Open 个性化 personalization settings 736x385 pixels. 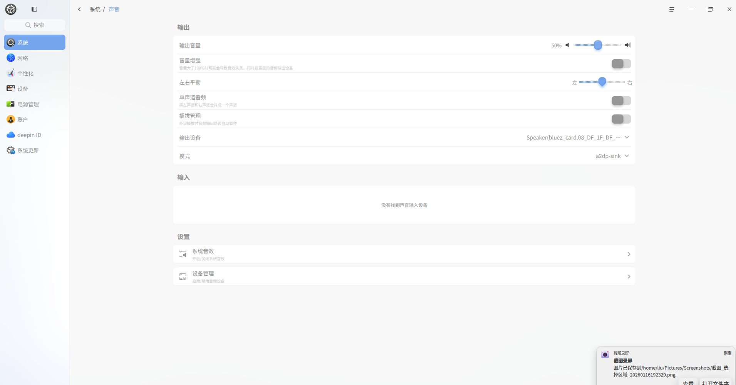(x=35, y=73)
